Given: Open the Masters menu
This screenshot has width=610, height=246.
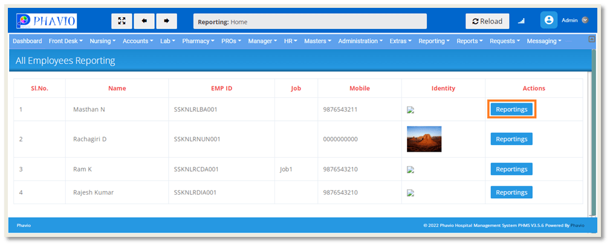Looking at the screenshot, I should tap(318, 41).
